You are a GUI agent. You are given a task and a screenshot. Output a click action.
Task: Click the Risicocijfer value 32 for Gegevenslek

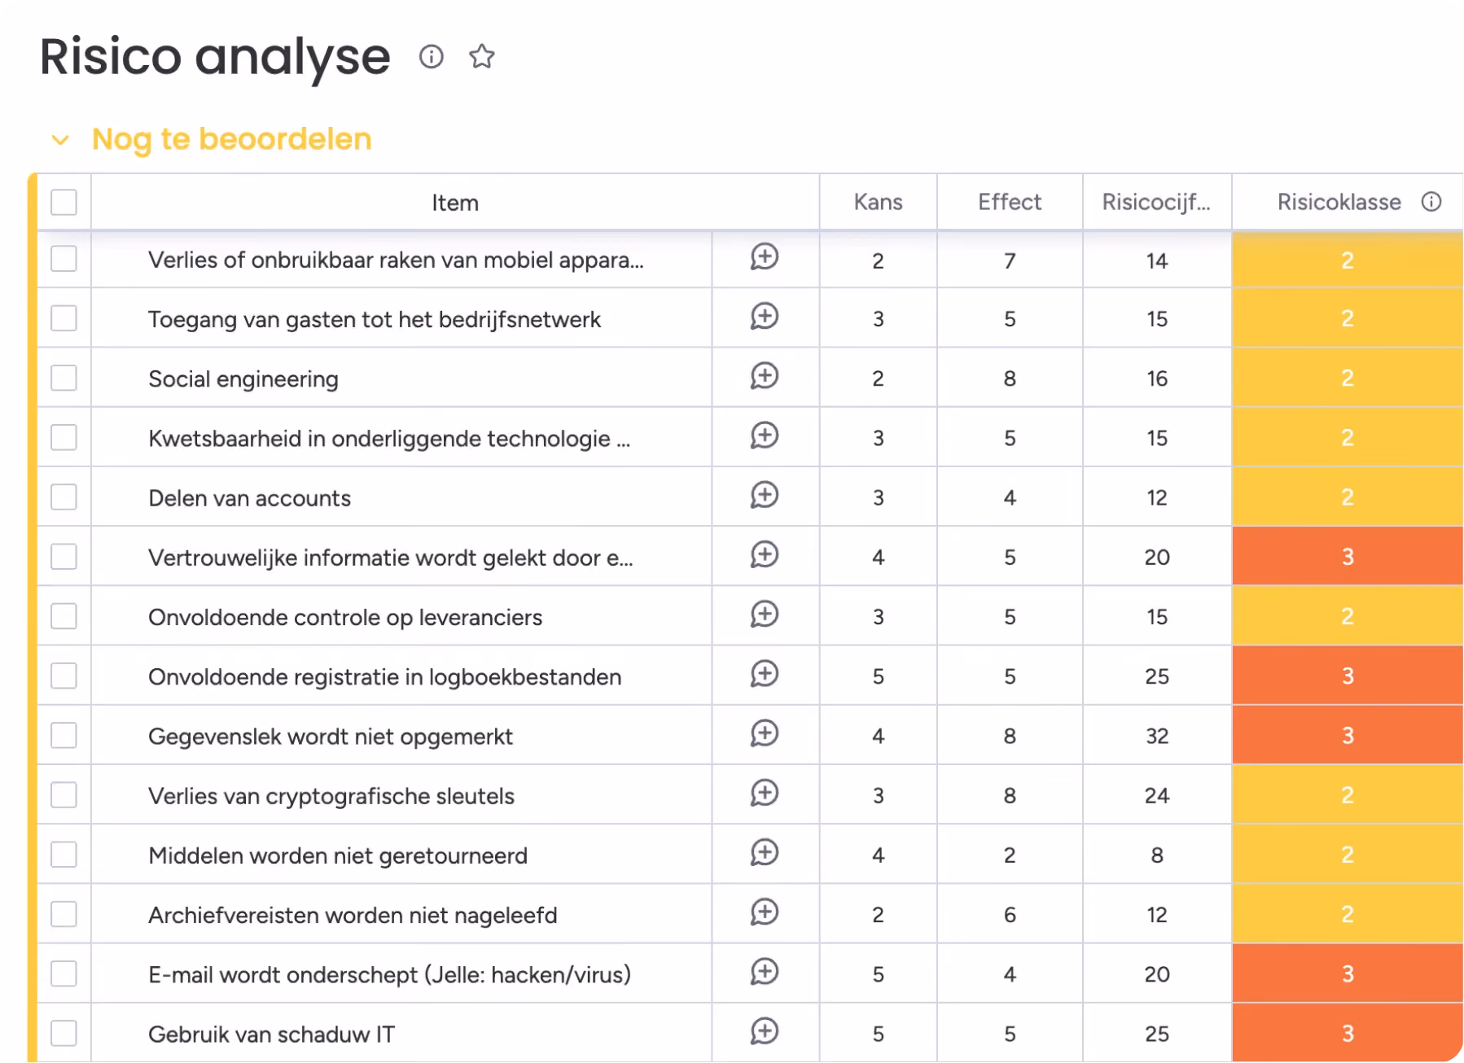tap(1157, 736)
